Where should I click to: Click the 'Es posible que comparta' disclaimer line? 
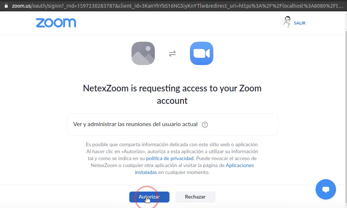click(172, 144)
